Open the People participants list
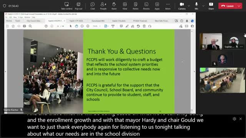 tap(103, 6)
